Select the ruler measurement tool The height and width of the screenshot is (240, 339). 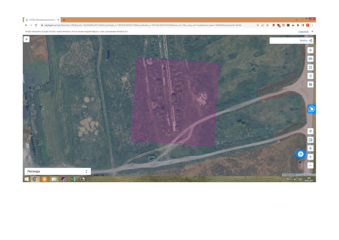pos(310,59)
